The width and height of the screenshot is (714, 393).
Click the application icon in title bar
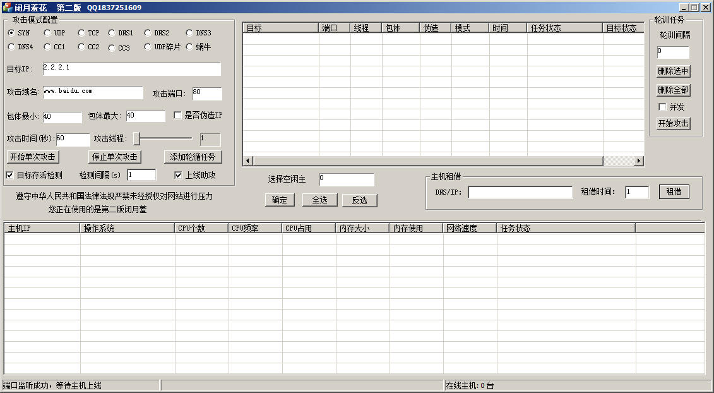[x=8, y=8]
